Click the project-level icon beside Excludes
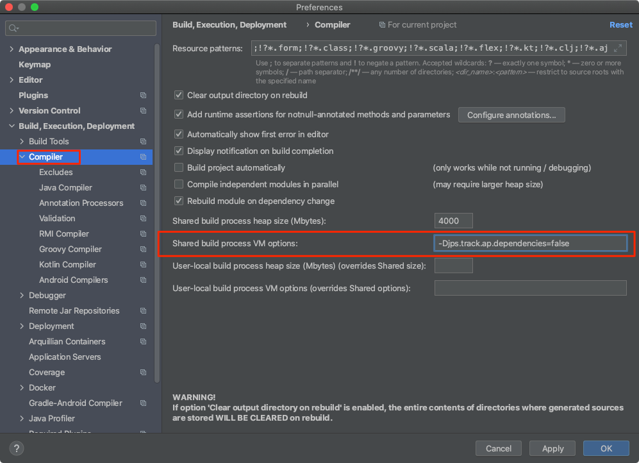639x463 pixels. pyautogui.click(x=143, y=173)
